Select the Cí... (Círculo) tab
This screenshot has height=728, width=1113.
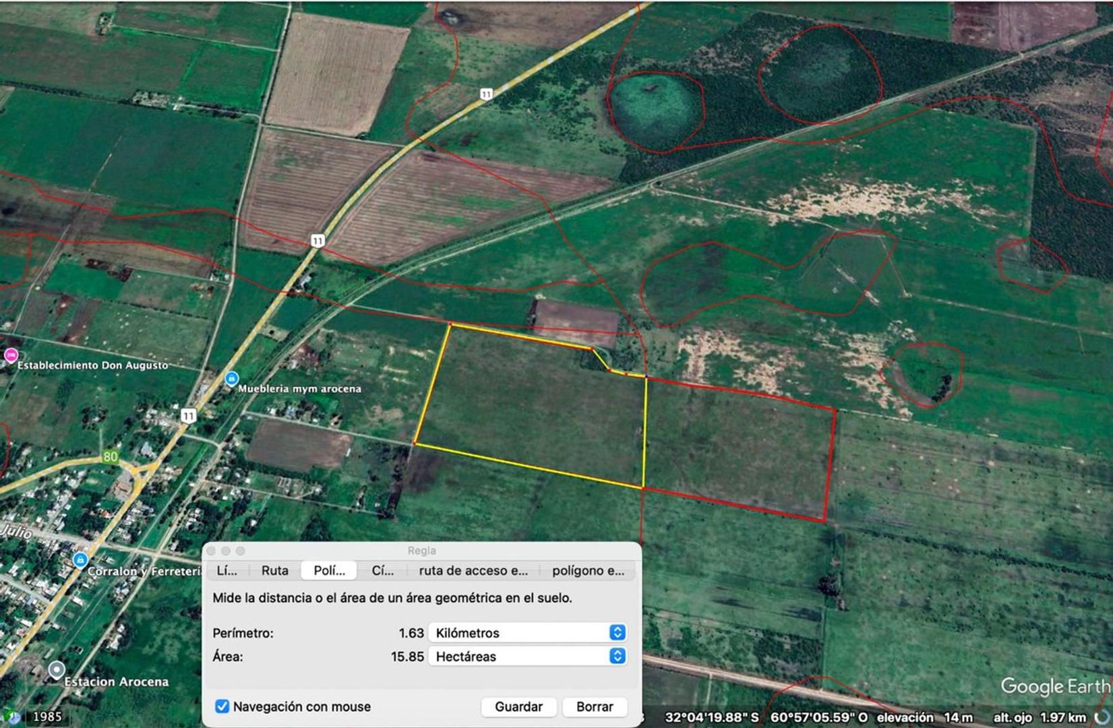382,570
